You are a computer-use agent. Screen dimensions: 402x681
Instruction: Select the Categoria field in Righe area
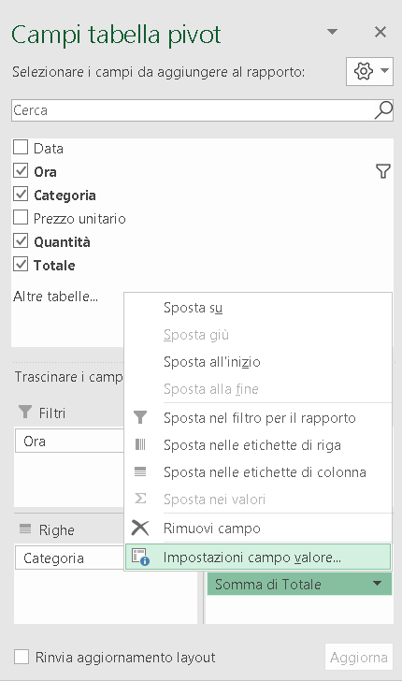[x=69, y=558]
